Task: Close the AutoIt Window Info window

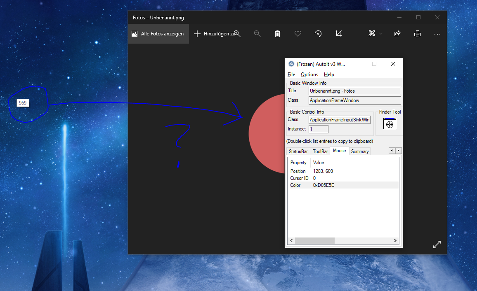Action: [393, 64]
